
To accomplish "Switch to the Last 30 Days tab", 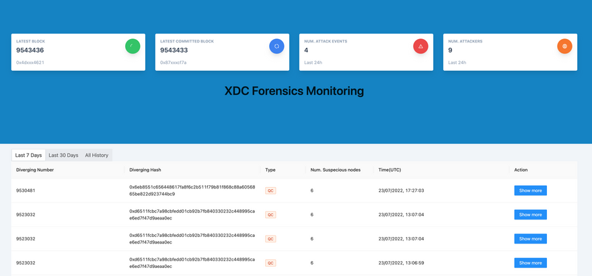I will 63,156.
